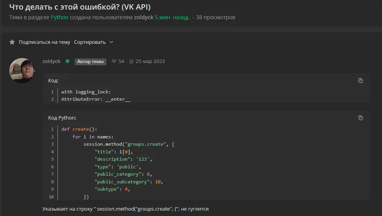Click code line '"type": 'public','
Viewport: 382px width, 216px height.
point(118,167)
